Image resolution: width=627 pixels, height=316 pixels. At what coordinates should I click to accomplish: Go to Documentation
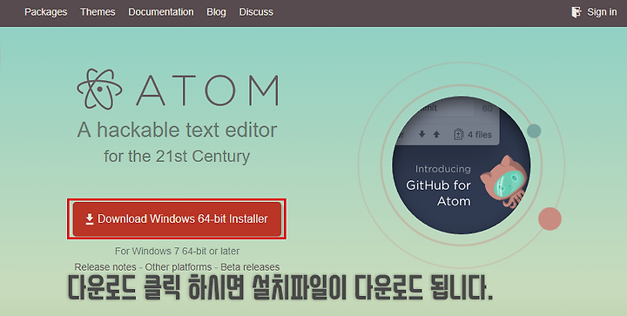(161, 12)
